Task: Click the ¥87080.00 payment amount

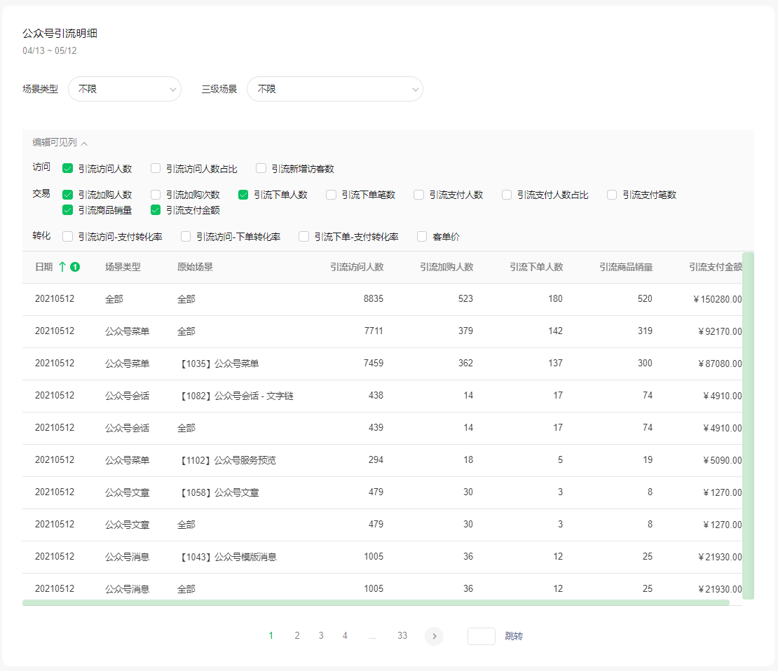Action: [x=720, y=364]
